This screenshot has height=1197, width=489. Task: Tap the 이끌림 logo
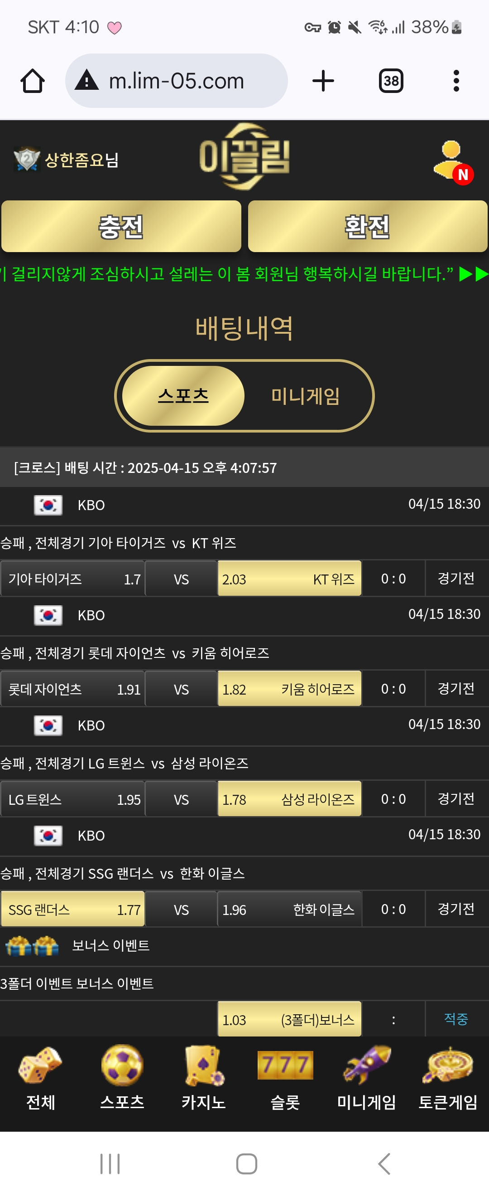coord(244,156)
